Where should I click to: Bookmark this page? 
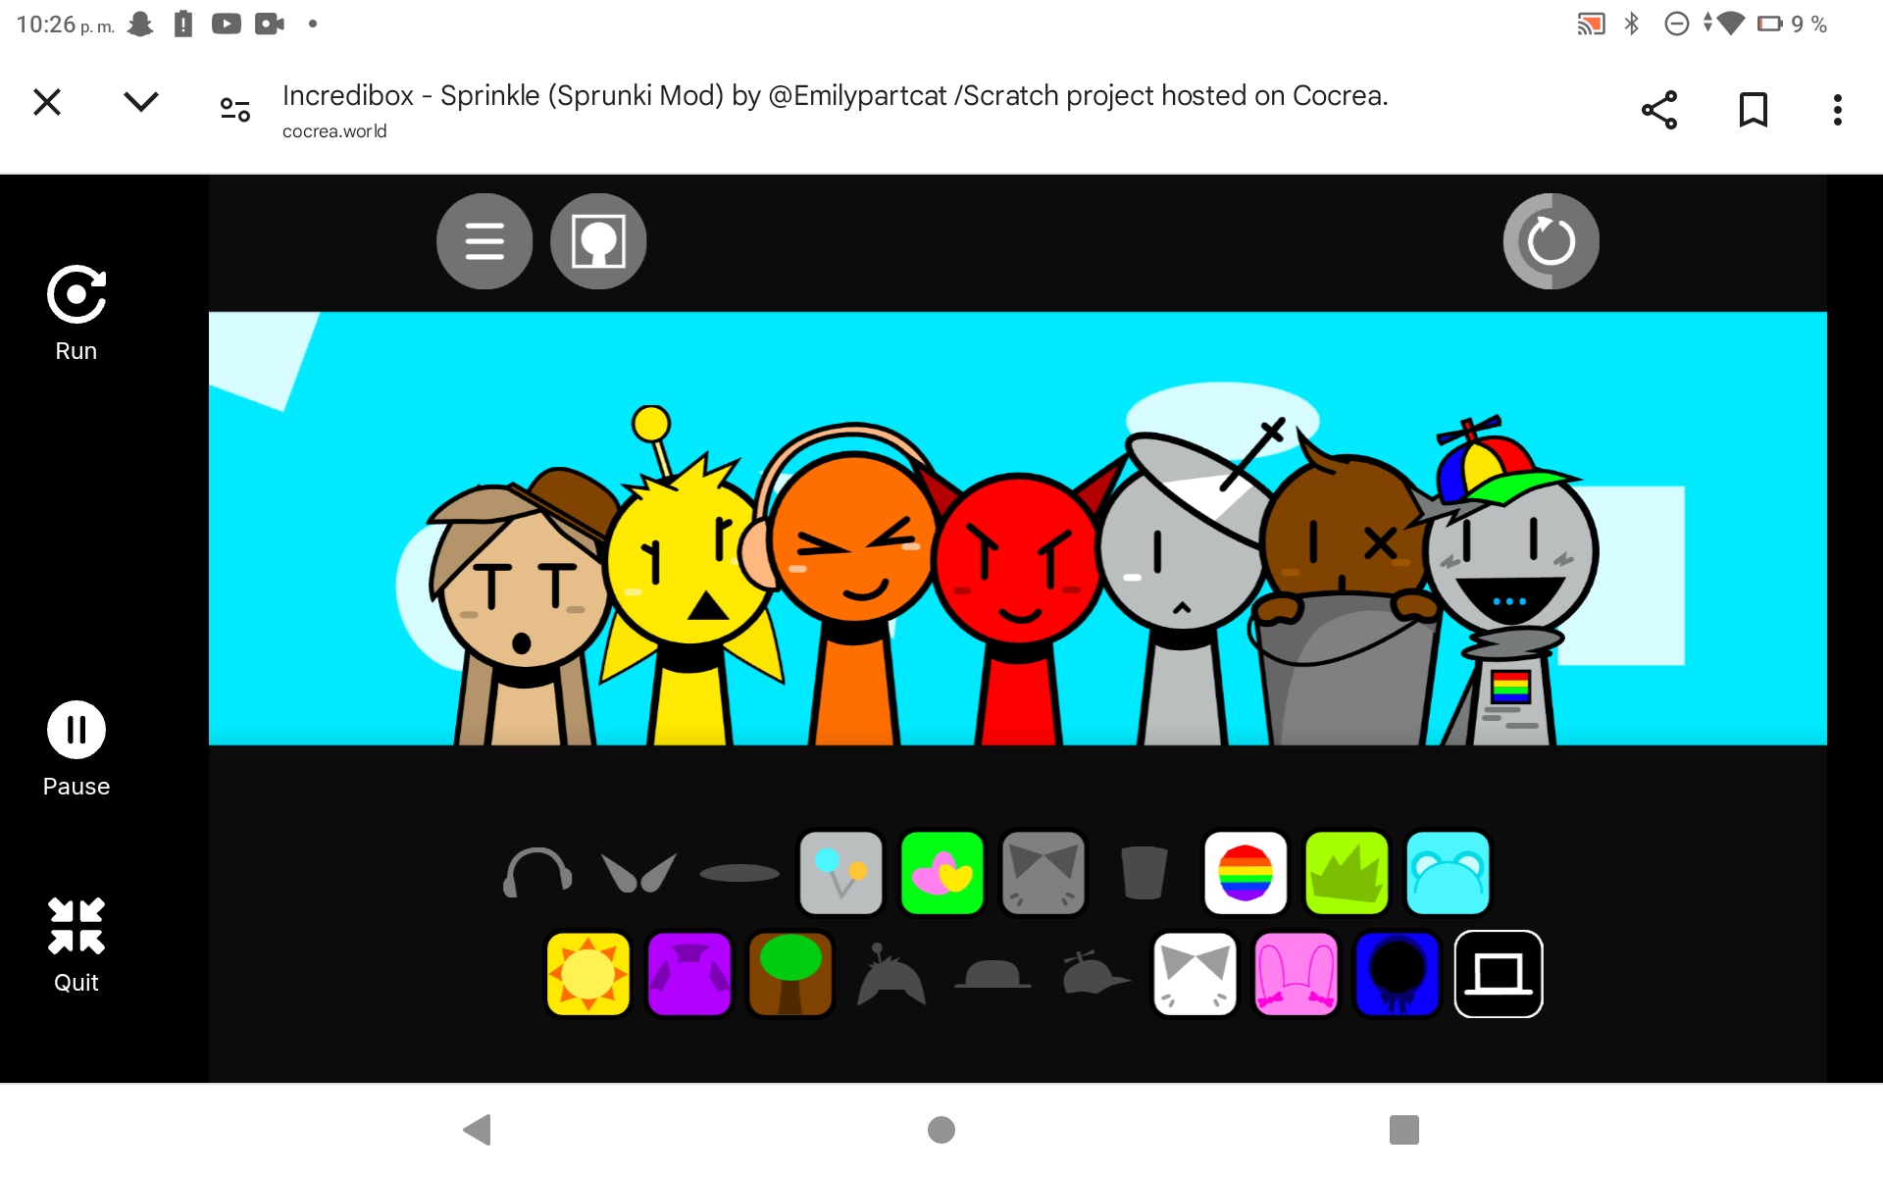point(1754,110)
